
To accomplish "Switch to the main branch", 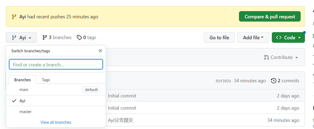I will (24, 90).
